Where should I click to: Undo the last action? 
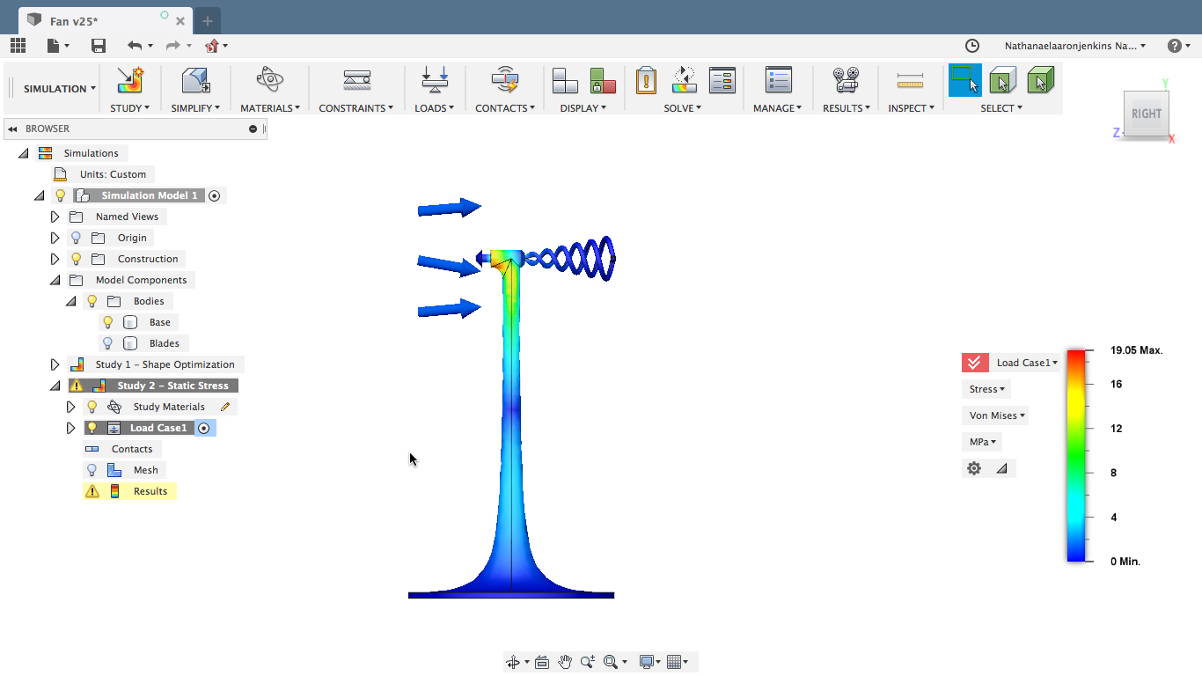tap(134, 46)
